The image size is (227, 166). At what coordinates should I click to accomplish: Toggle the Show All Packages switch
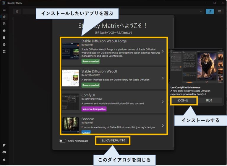pos(62,141)
